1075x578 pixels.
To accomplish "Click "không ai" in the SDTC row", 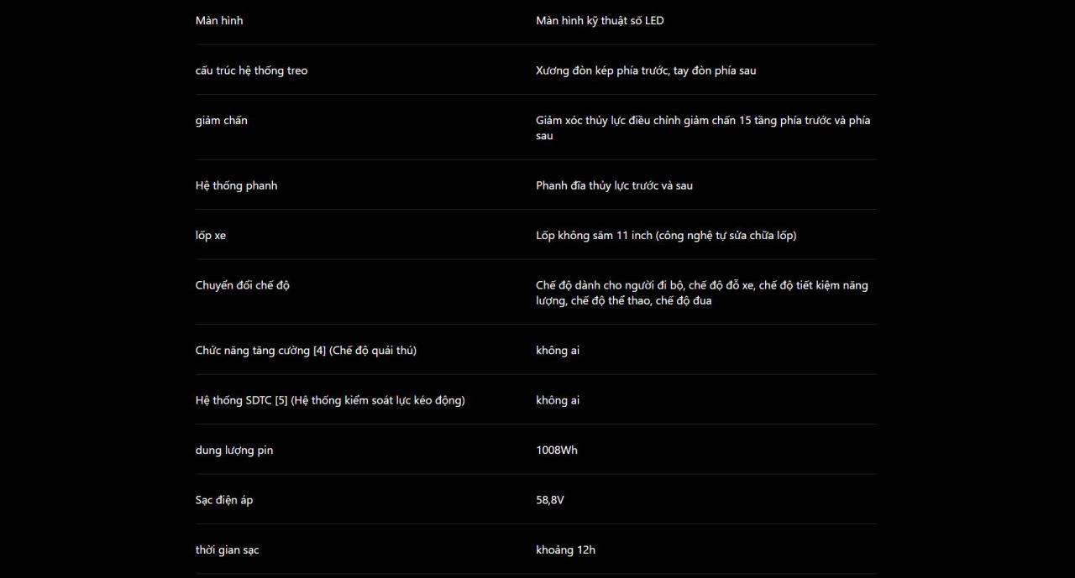I will 558,400.
